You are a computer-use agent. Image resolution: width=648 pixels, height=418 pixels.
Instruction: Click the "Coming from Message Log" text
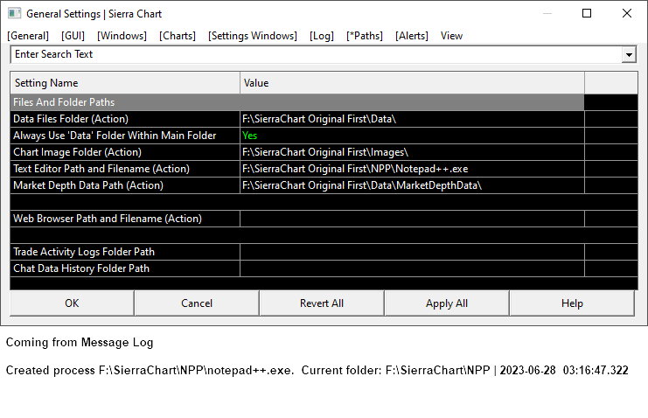point(80,342)
